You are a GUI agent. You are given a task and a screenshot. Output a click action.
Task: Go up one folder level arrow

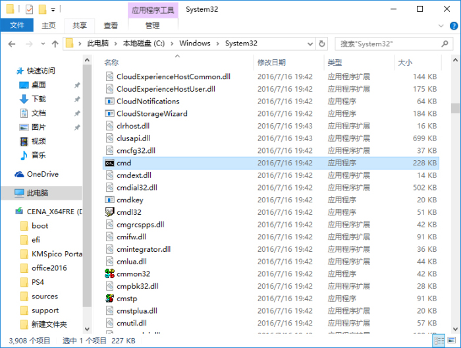tap(55, 44)
